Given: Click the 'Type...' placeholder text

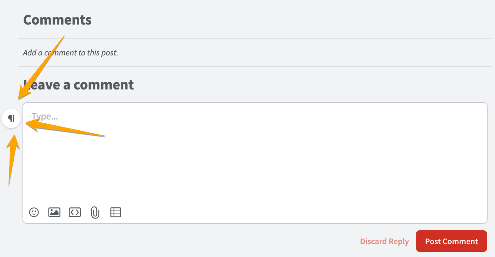Looking at the screenshot, I should [x=45, y=117].
